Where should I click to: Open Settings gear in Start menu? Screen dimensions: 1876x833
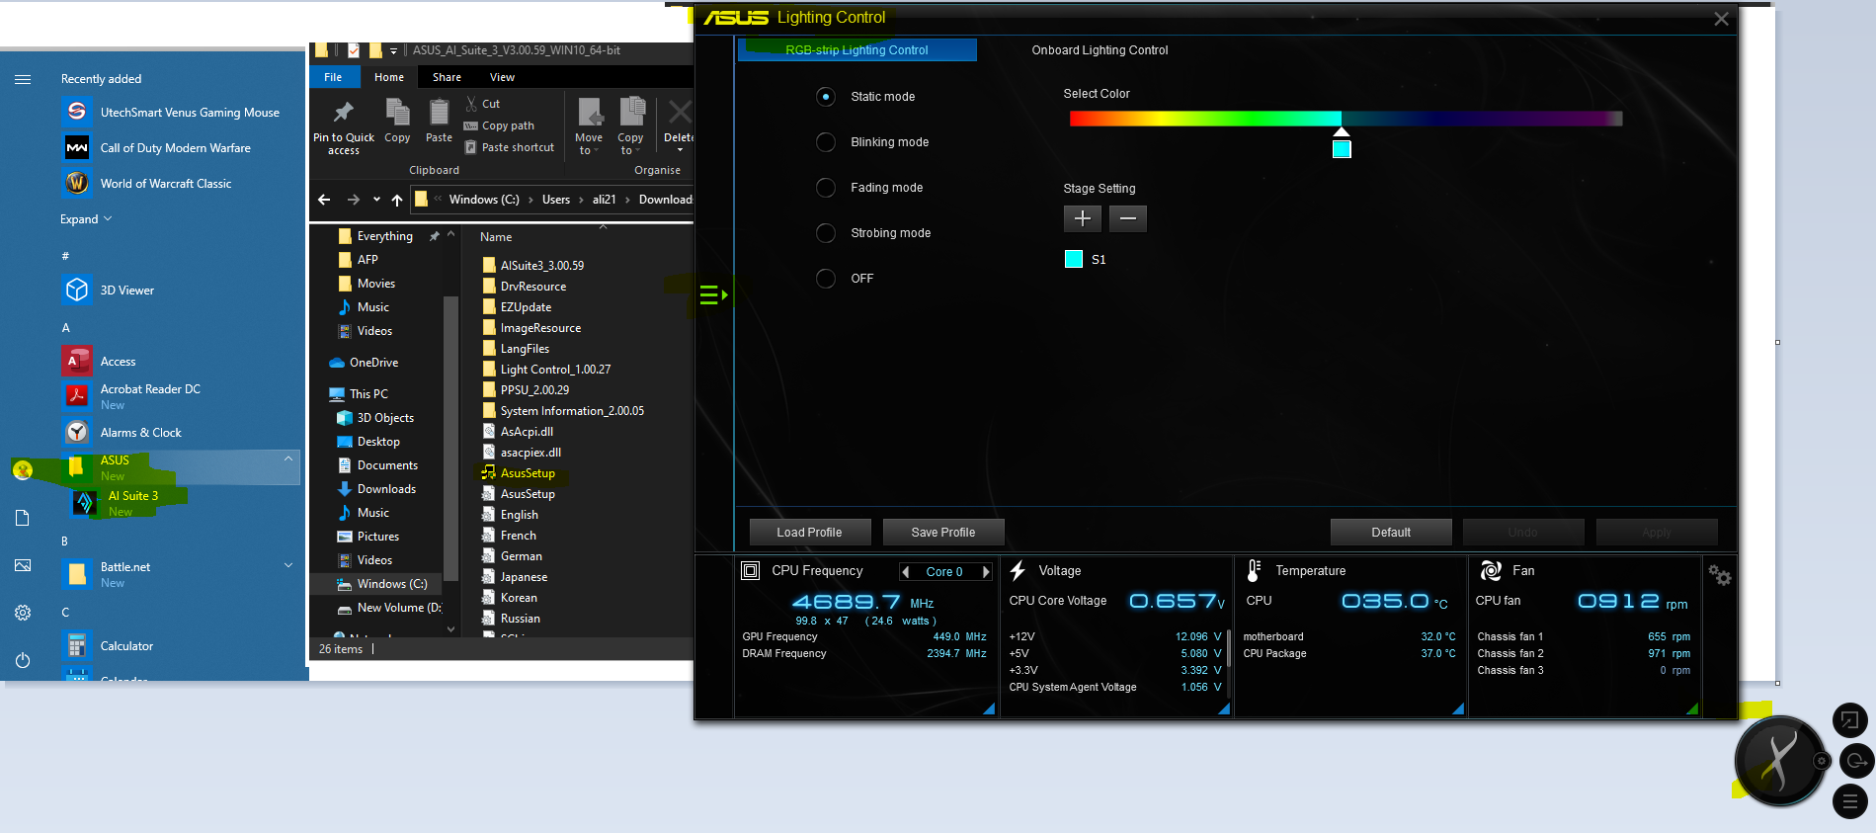(23, 613)
